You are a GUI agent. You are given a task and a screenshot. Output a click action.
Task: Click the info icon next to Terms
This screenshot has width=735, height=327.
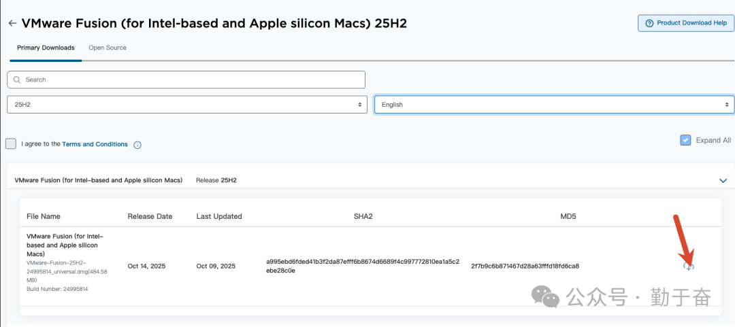[x=137, y=145]
